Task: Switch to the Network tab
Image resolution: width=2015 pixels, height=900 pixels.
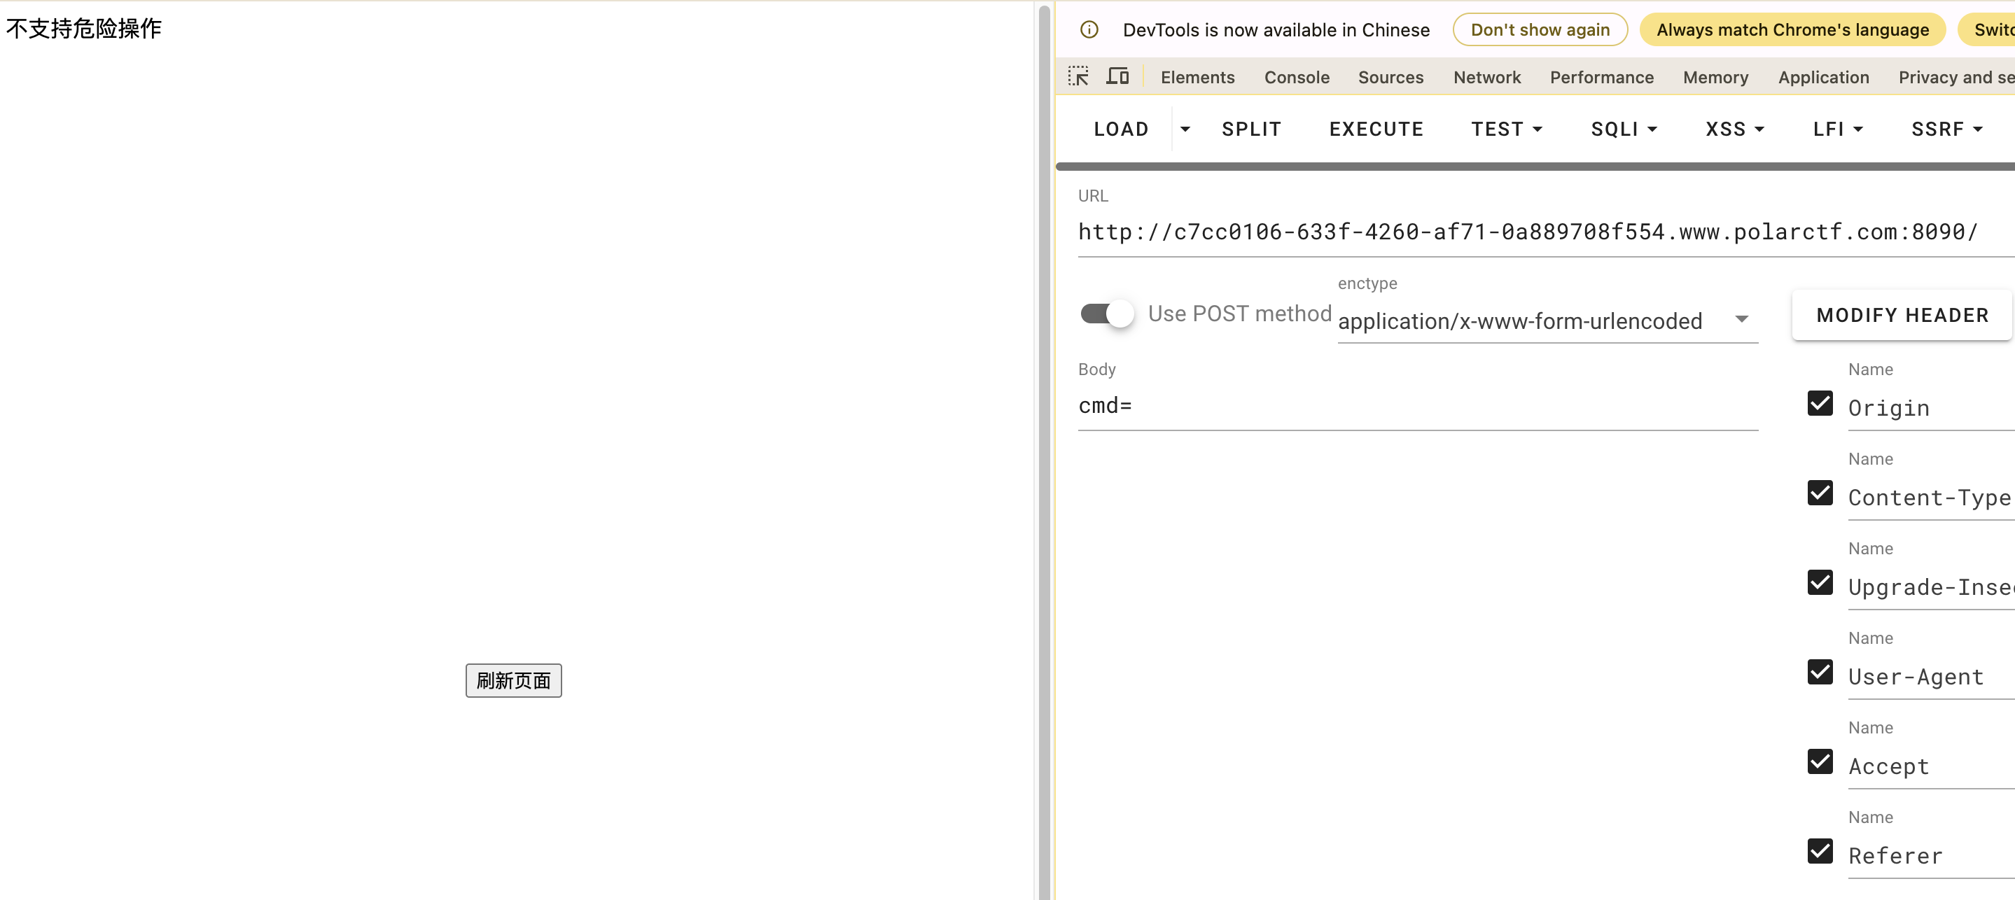Action: point(1486,78)
